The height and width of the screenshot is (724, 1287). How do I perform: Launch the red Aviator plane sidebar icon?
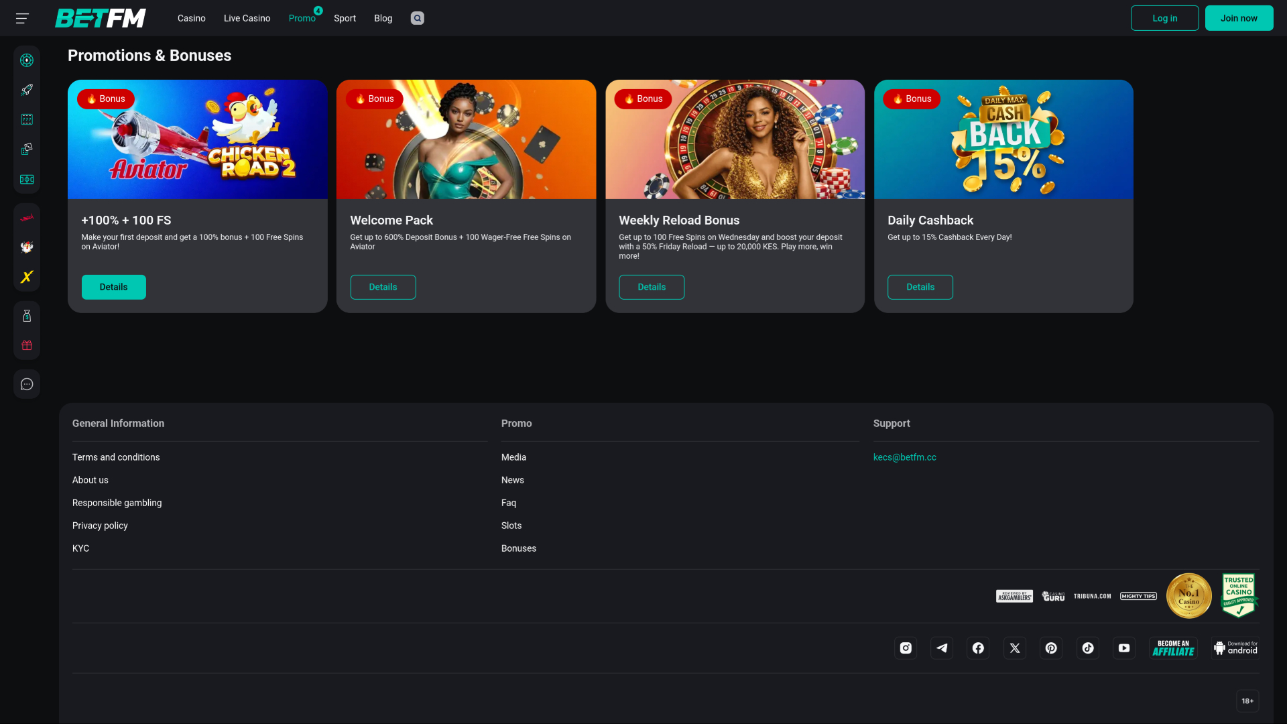[27, 217]
